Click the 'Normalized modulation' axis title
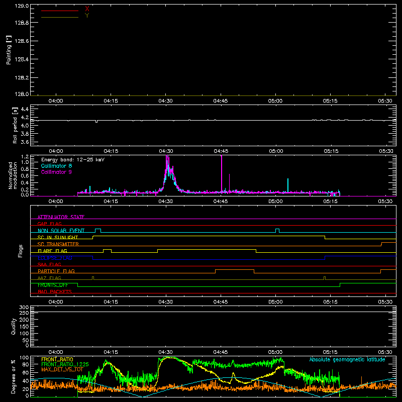 pyautogui.click(x=13, y=175)
